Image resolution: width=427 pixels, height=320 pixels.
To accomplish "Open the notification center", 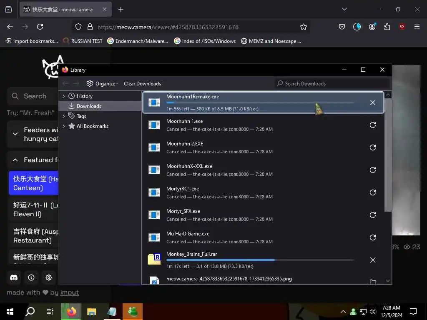I will [413, 312].
